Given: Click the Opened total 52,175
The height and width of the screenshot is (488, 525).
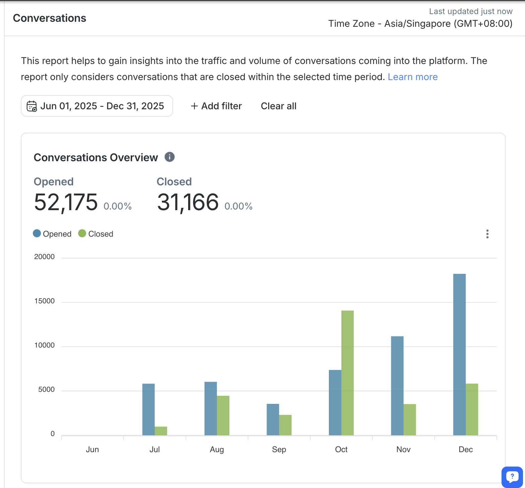Looking at the screenshot, I should tap(66, 202).
